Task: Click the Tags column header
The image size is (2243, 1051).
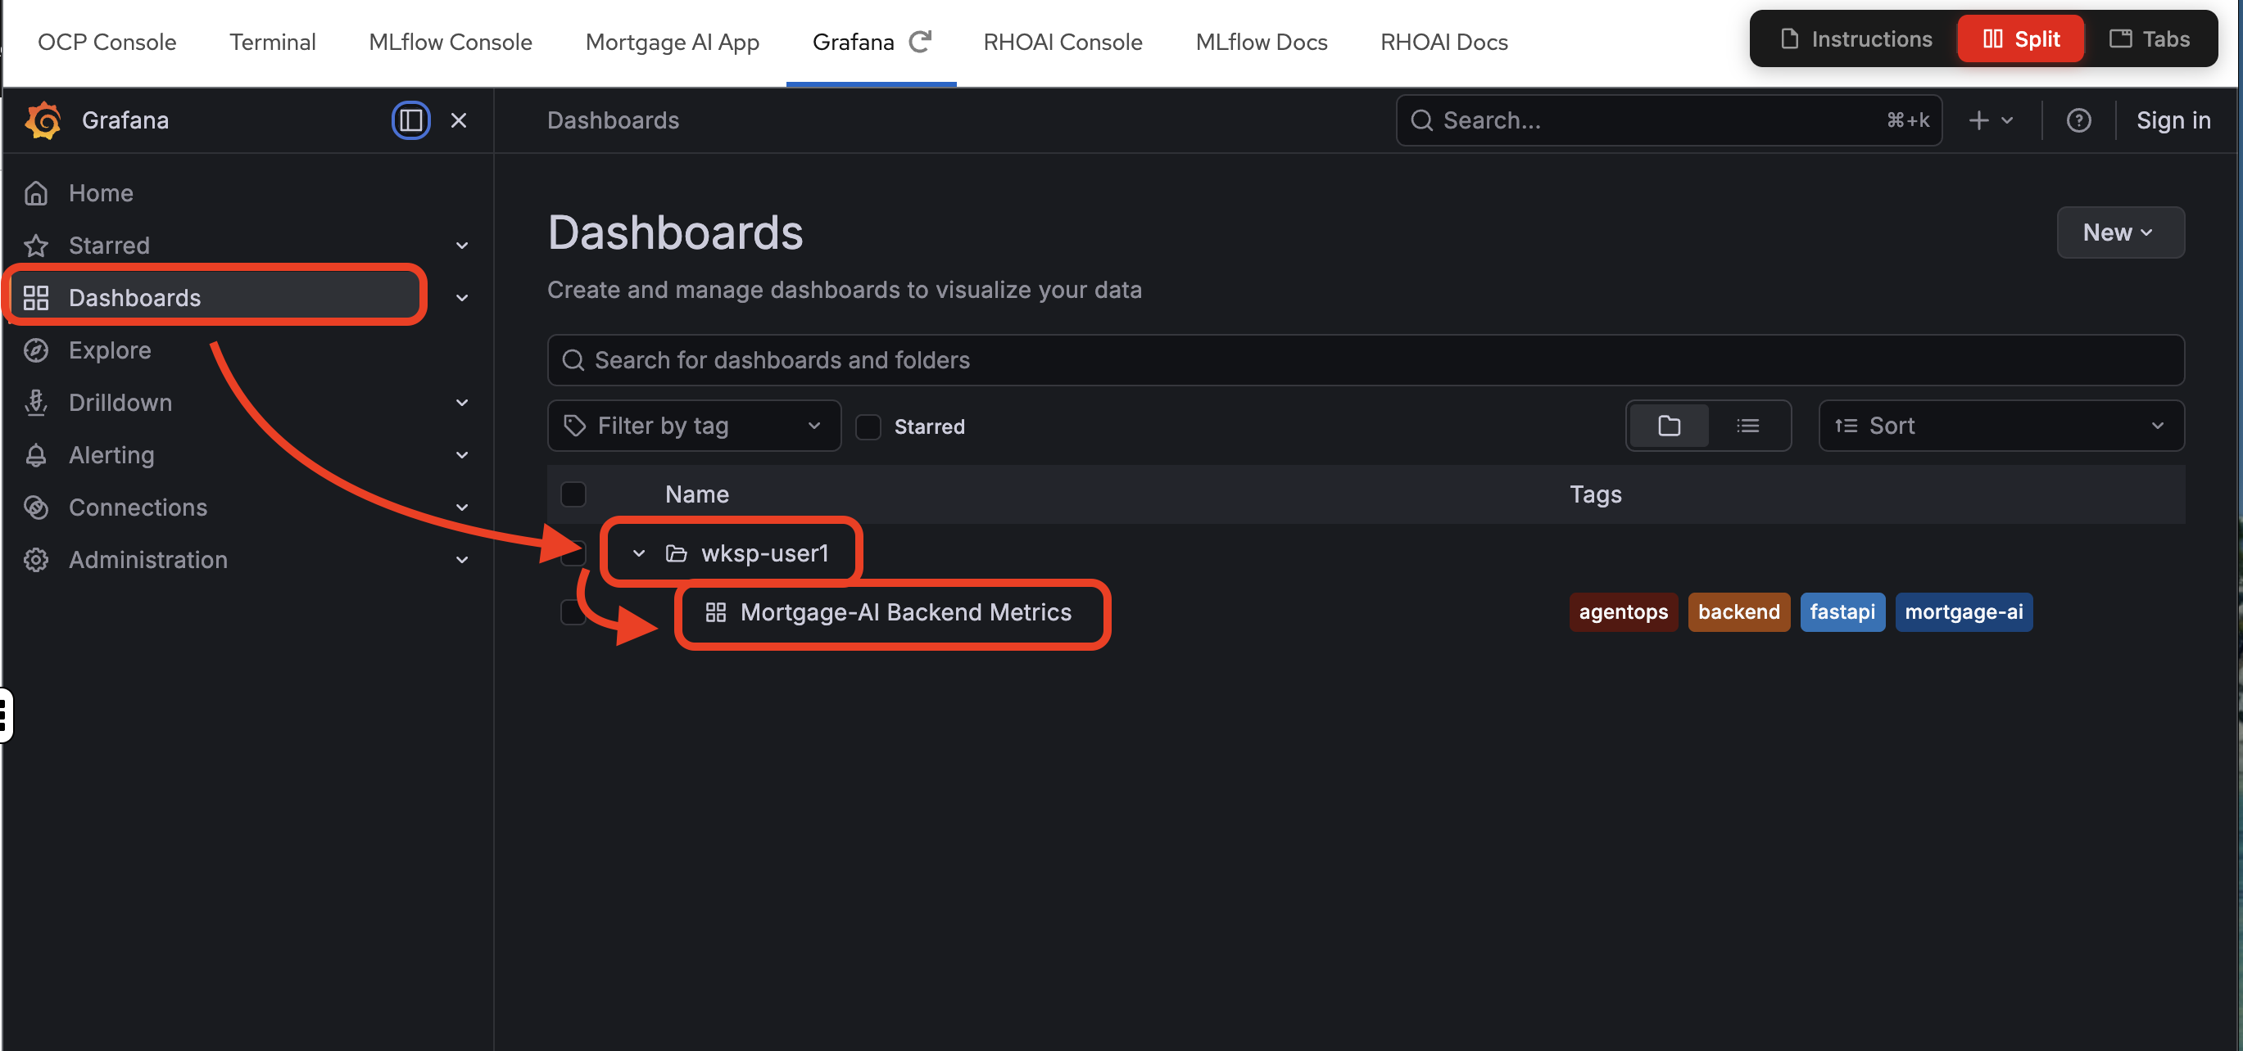Action: click(1595, 494)
